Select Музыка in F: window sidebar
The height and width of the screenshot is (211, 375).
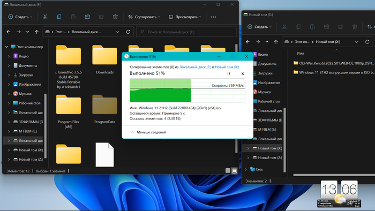tap(22, 94)
